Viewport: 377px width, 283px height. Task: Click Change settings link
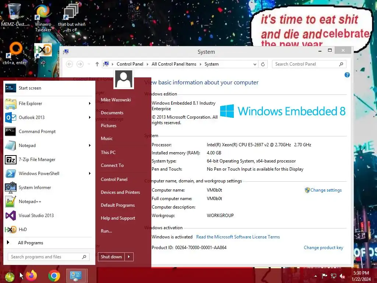pyautogui.click(x=326, y=190)
